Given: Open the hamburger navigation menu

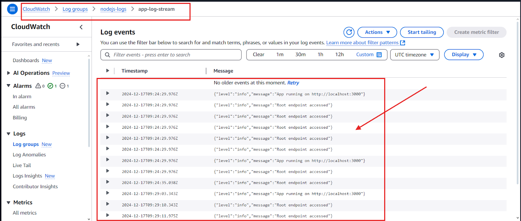Looking at the screenshot, I should [x=12, y=9].
